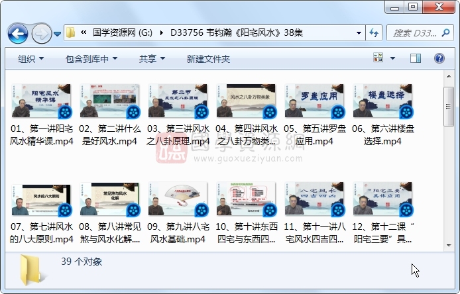Click file name 10、第十讲东西四宅与东西四
The image size is (460, 294).
[x=246, y=233]
